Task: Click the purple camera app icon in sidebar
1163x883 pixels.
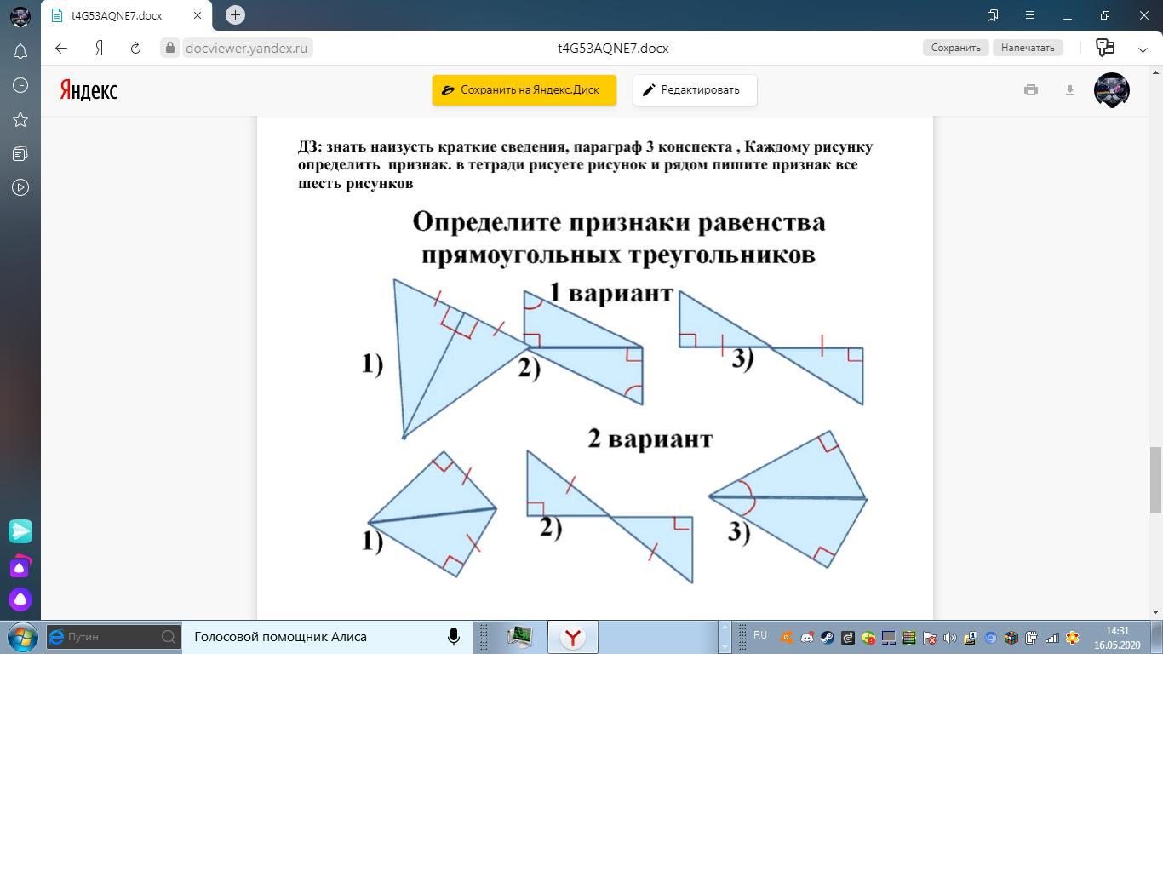Action: [x=20, y=566]
